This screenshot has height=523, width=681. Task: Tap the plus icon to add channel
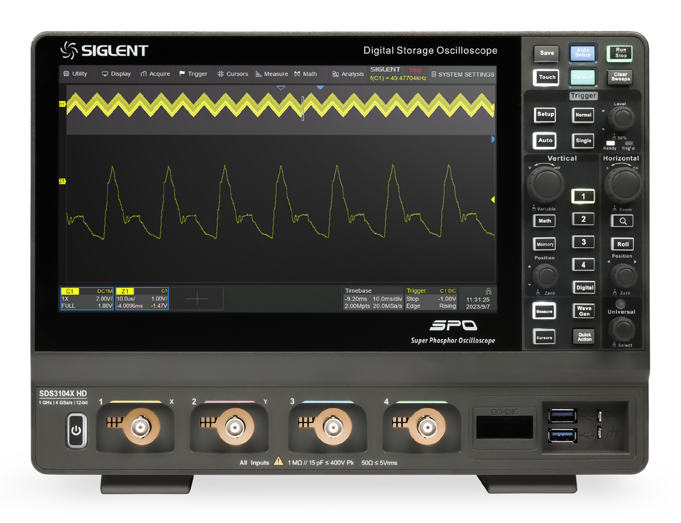196,299
